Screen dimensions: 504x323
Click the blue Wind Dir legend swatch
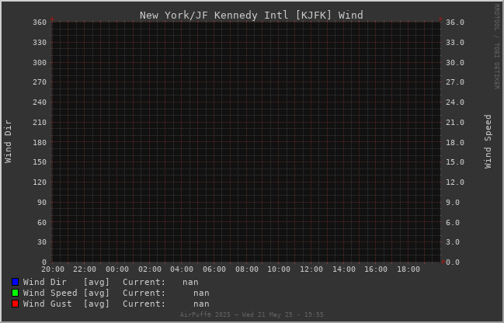(15, 282)
